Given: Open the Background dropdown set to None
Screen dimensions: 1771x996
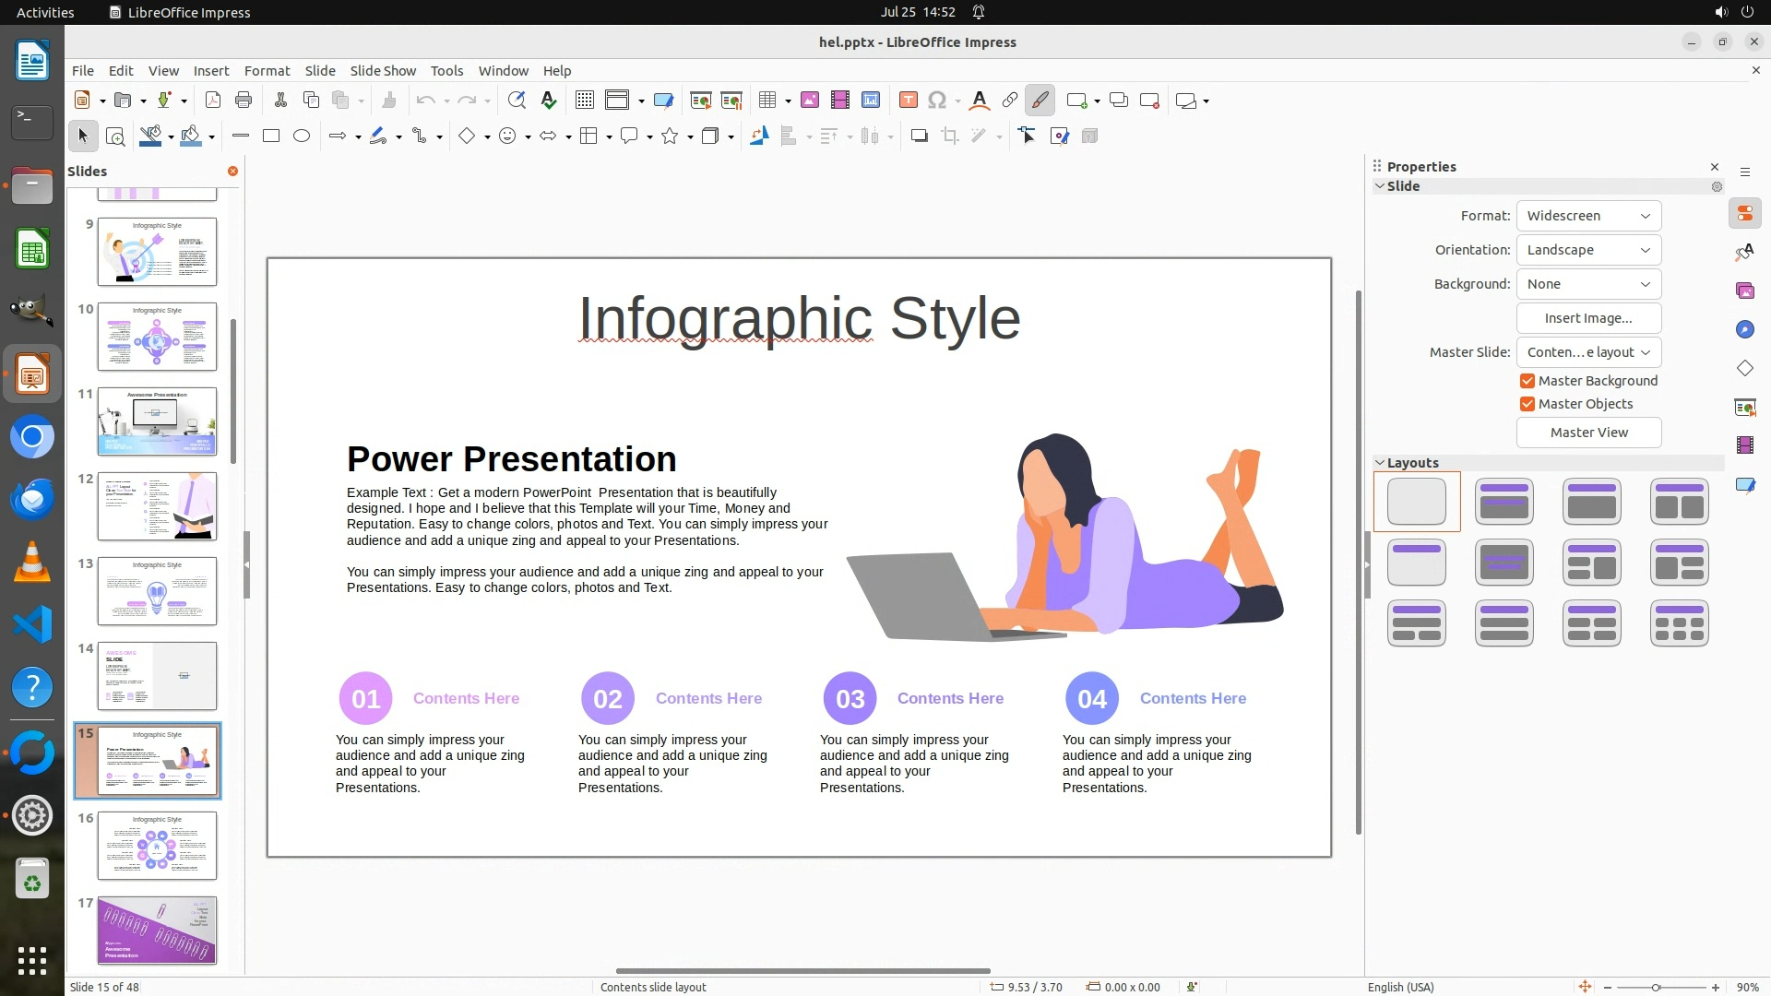Looking at the screenshot, I should point(1588,284).
